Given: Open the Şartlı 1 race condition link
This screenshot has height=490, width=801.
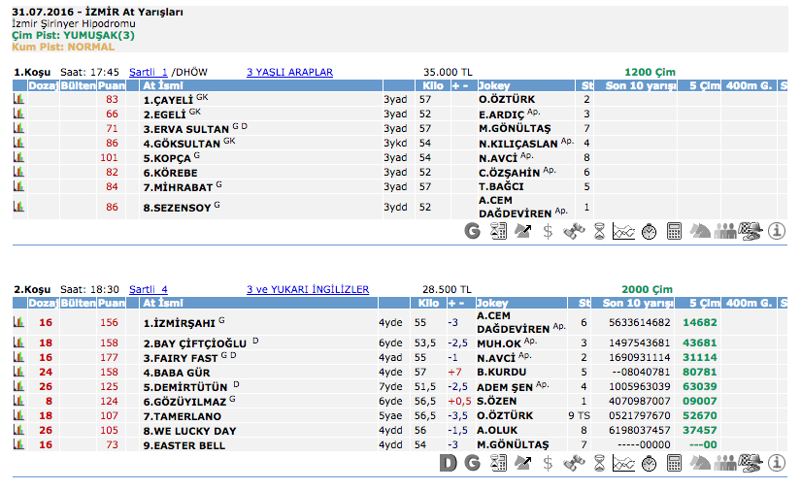Looking at the screenshot, I should (149, 72).
